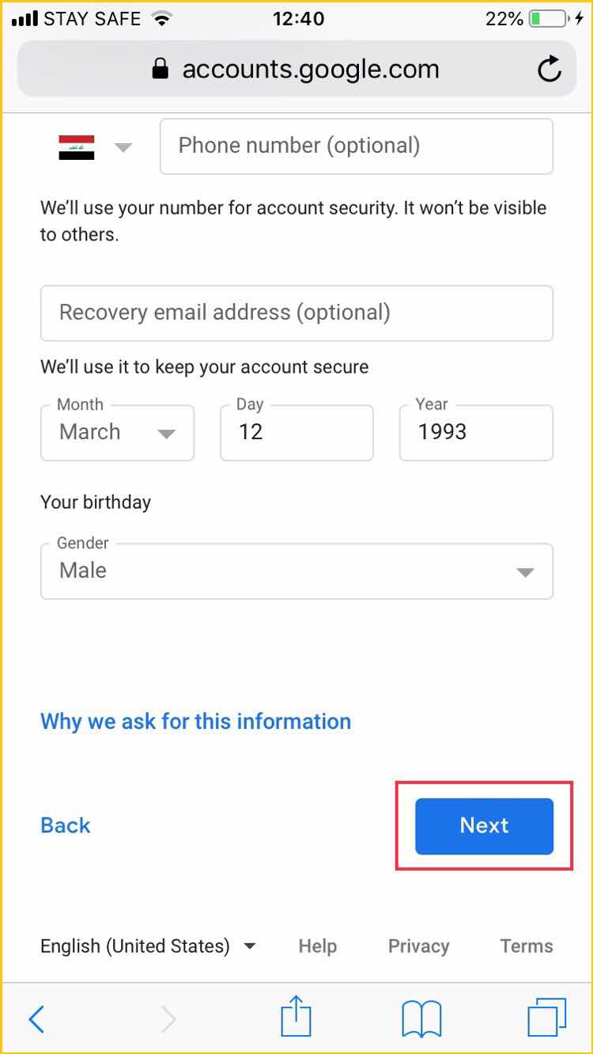The height and width of the screenshot is (1054, 593).
Task: Open the Help footer link
Action: (317, 946)
